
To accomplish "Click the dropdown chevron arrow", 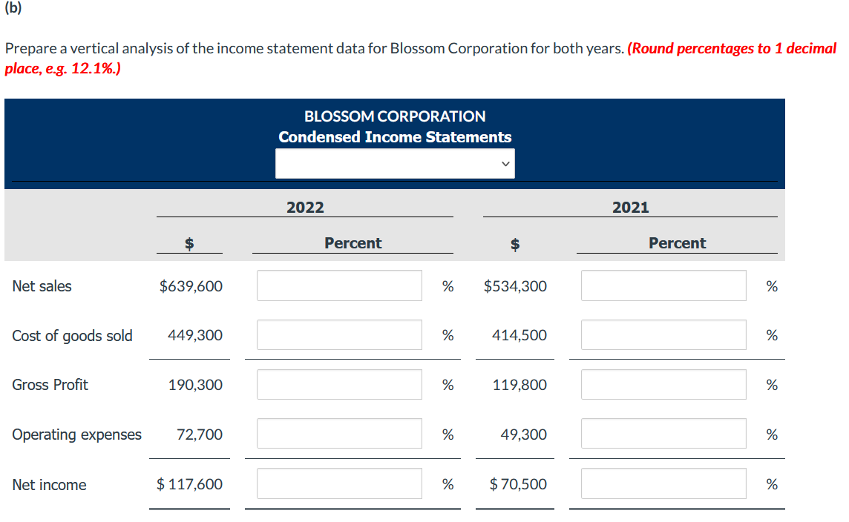I will [504, 163].
